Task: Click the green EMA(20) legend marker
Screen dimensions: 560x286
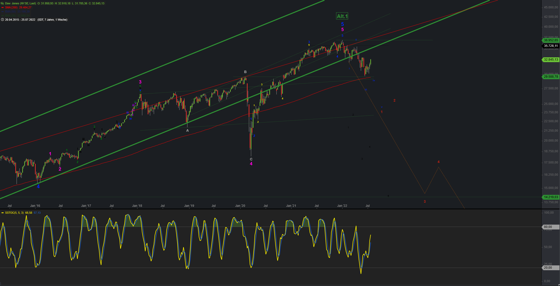Action: (2, 16)
